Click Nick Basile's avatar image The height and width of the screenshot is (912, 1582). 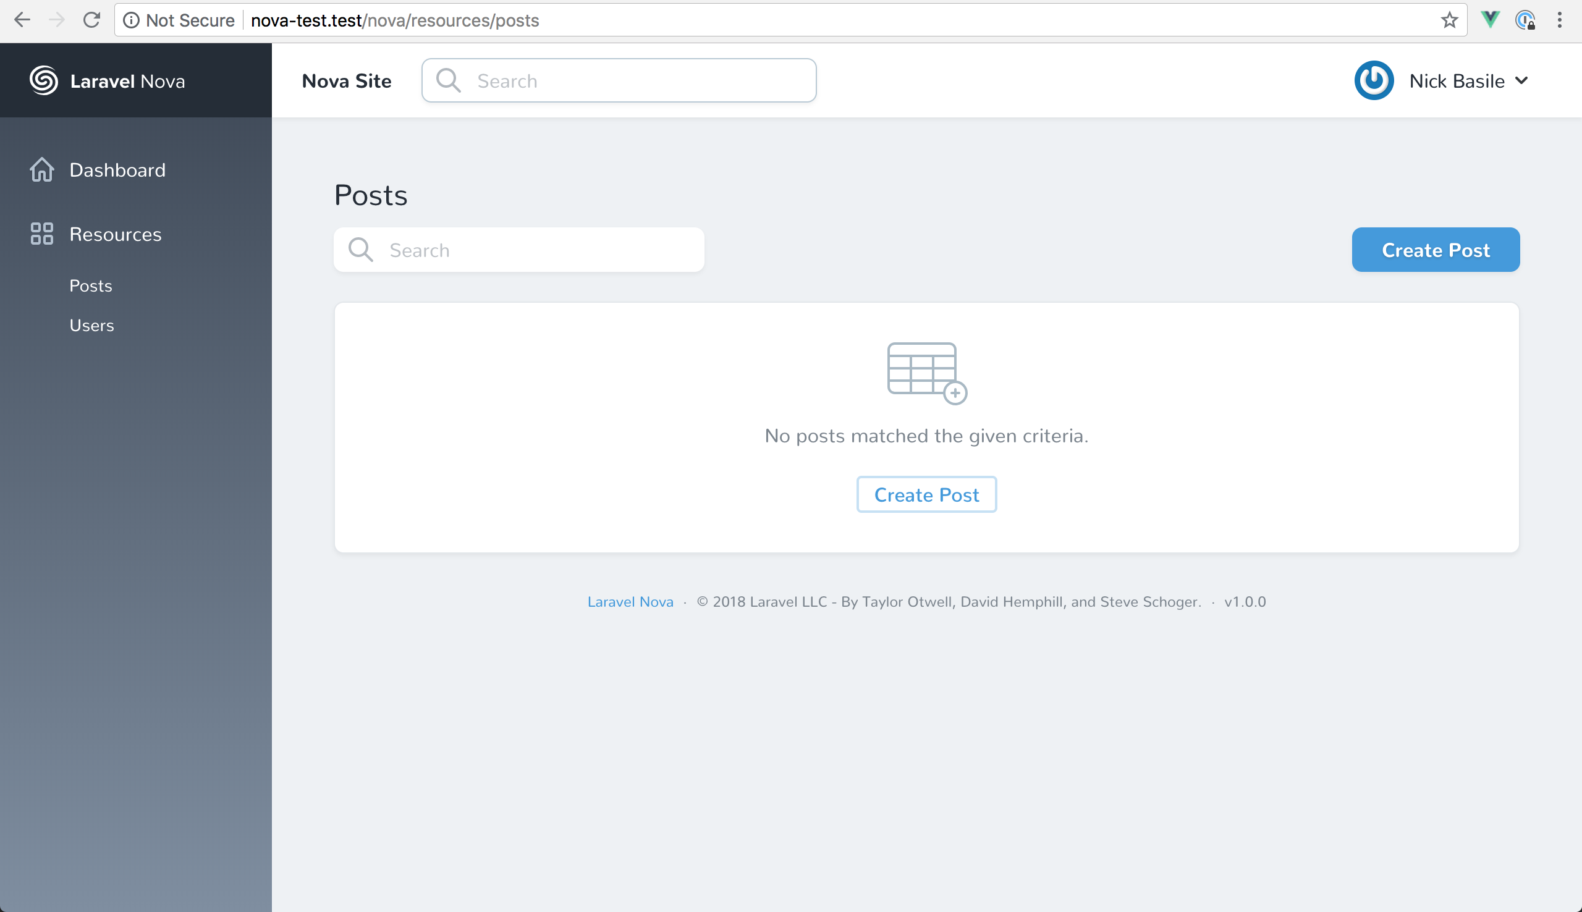coord(1374,81)
